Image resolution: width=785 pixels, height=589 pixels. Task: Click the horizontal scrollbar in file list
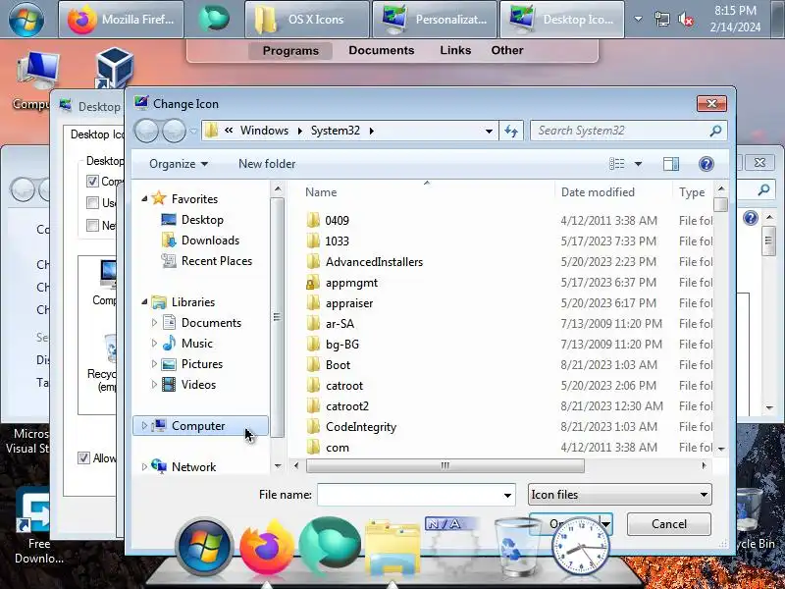click(445, 465)
